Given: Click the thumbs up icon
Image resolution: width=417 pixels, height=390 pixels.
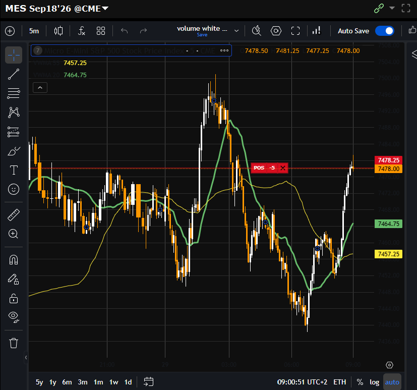Looking at the screenshot, I should pos(412,30).
